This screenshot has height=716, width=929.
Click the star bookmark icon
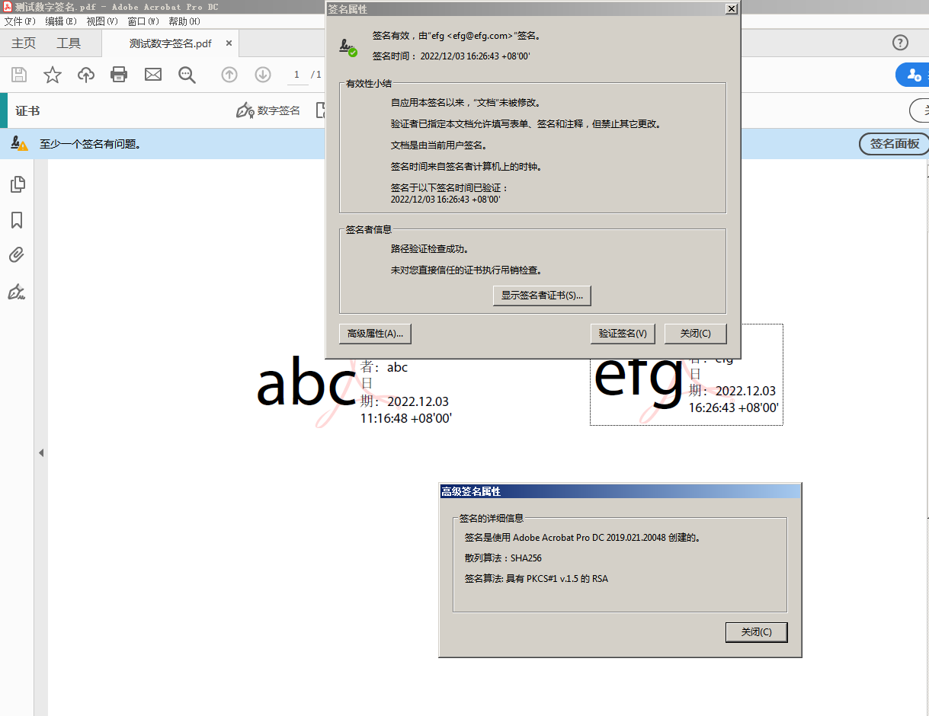[x=52, y=75]
